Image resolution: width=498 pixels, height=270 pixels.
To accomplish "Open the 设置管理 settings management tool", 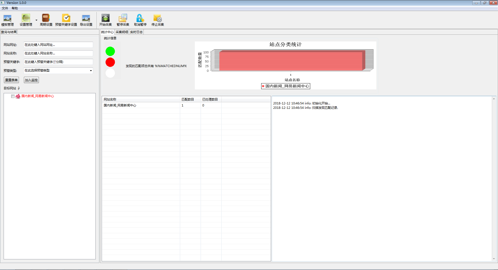I will point(26,20).
